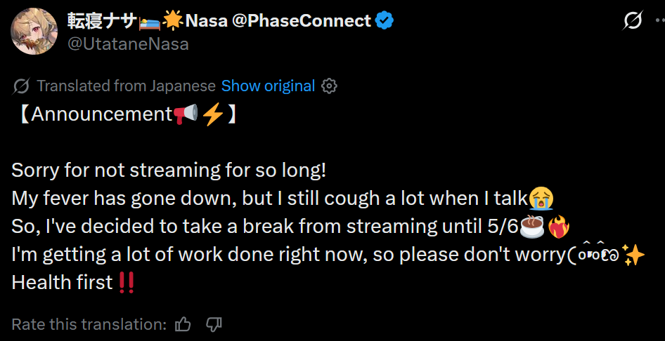
Task: Click the Grok icon at the post's top right
Action: pos(633,22)
